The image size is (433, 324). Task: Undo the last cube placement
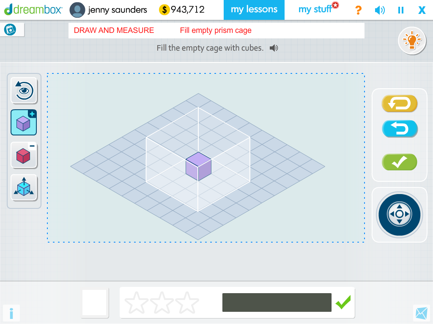[x=399, y=129]
